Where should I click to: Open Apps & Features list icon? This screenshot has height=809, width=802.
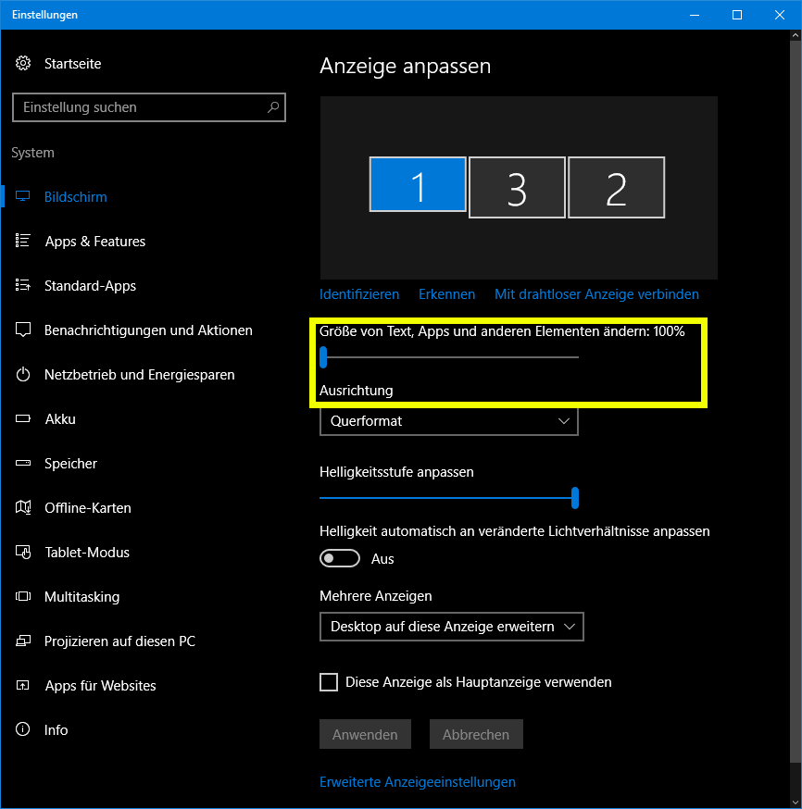pyautogui.click(x=23, y=242)
